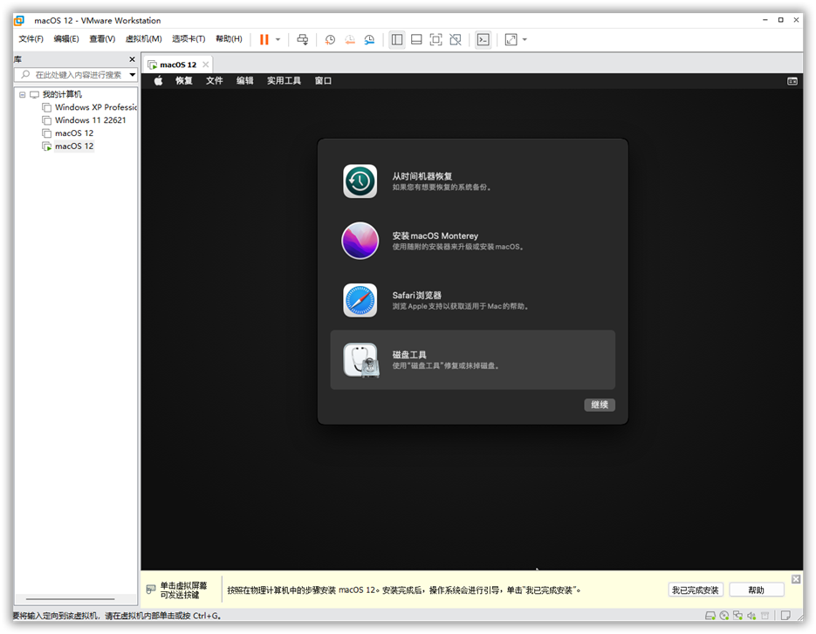Screen dimensions: 816x634
Task: Select 从时间机器恢复 option
Action: point(472,181)
